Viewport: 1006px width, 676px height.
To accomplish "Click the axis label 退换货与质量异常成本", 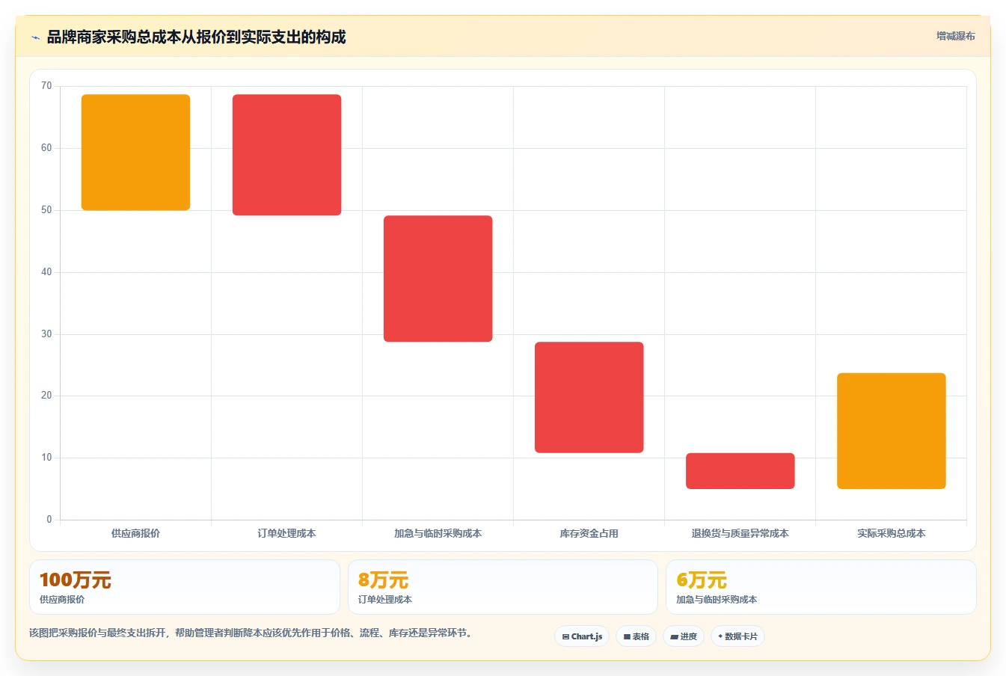I will (740, 533).
